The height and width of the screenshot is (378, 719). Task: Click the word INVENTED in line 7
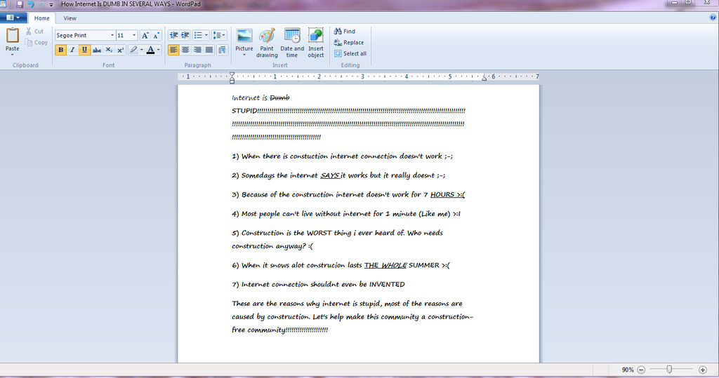pos(387,285)
